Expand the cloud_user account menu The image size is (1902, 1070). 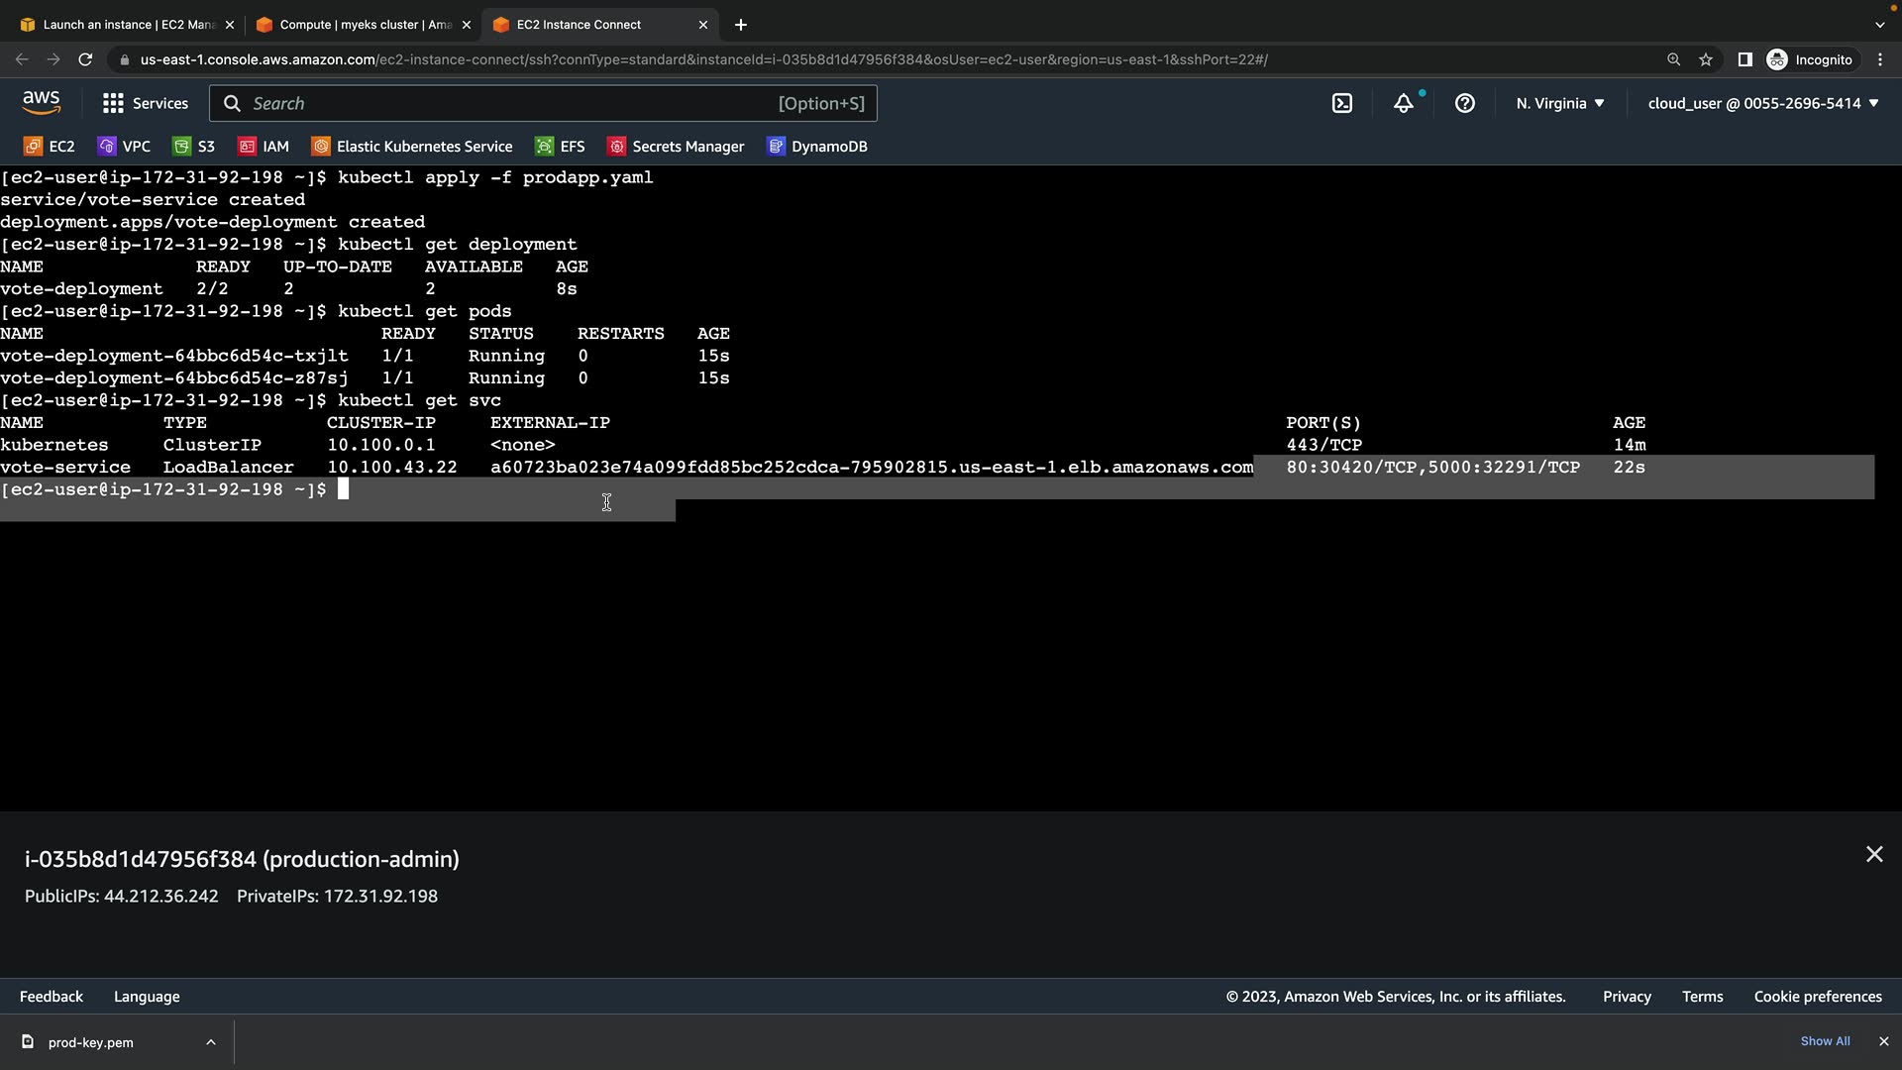(x=1762, y=103)
